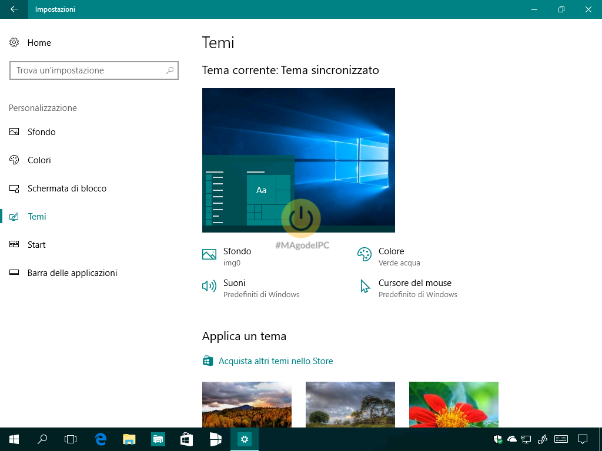
Task: Select Schermata di blocco in sidebar
Action: coord(67,189)
